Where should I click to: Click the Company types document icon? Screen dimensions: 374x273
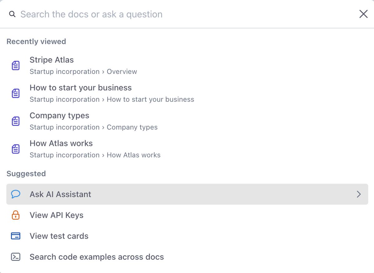point(16,121)
